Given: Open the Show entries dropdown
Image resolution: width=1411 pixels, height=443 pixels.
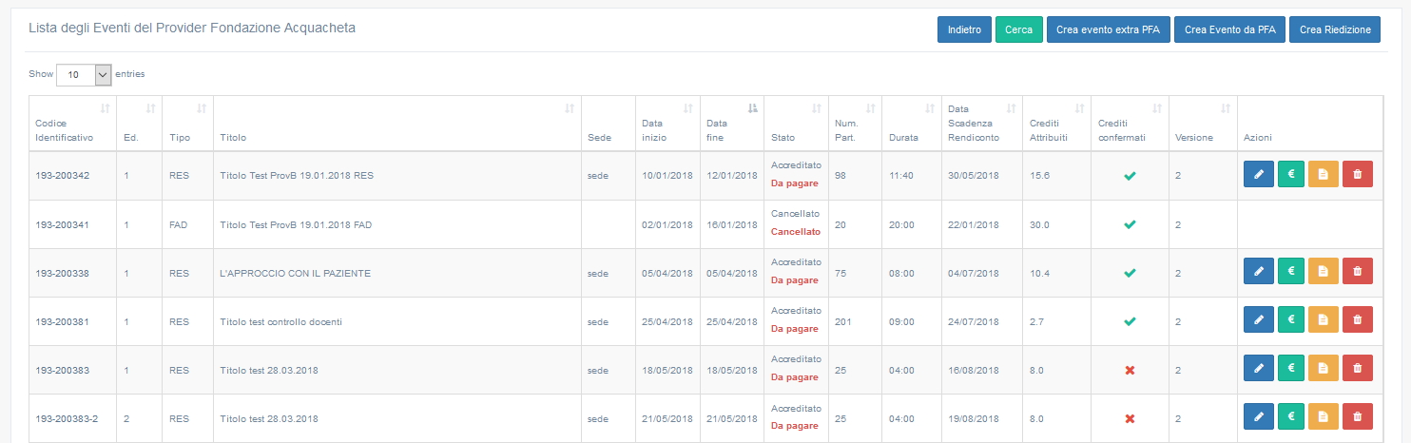Looking at the screenshot, I should pos(84,74).
